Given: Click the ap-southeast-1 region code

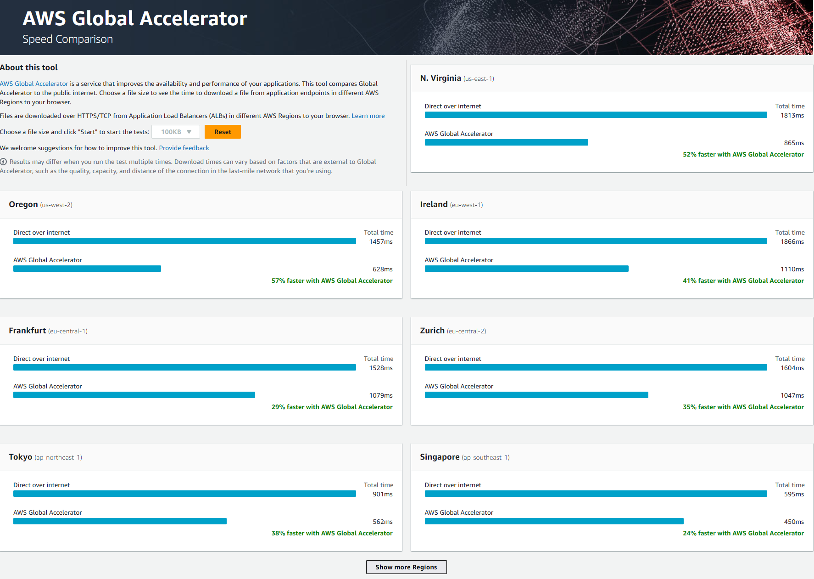Looking at the screenshot, I should click(486, 457).
